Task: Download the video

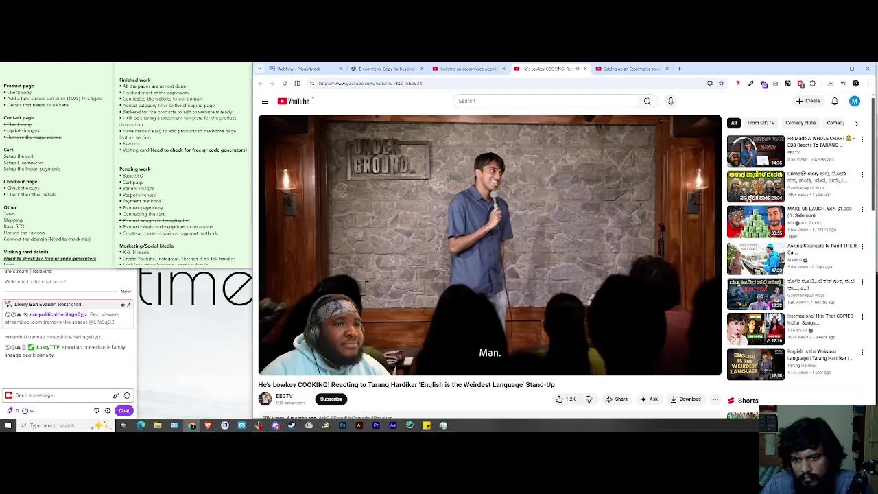Action: [x=685, y=399]
